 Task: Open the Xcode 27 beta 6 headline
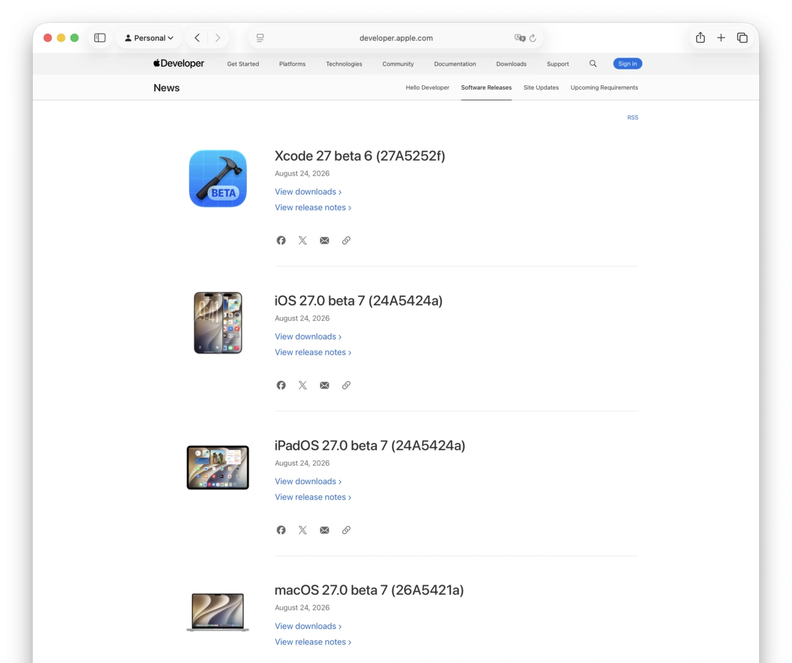(x=359, y=156)
